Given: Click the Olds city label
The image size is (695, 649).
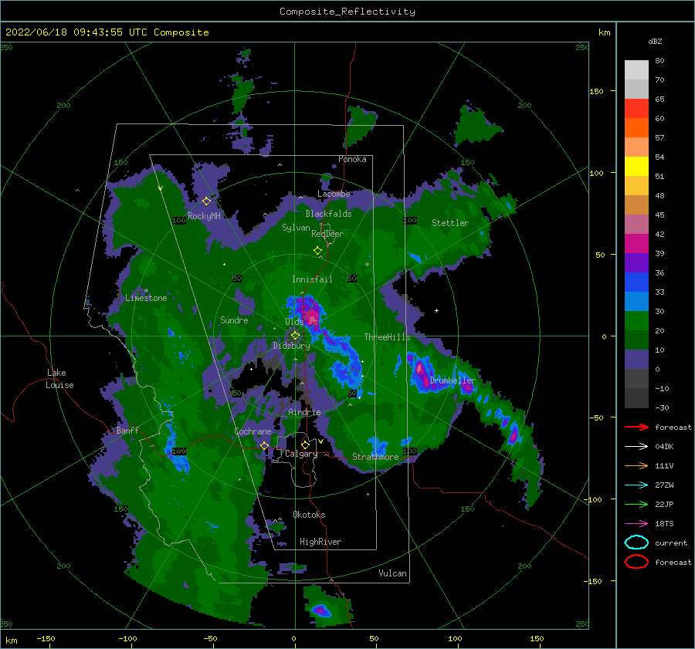Looking at the screenshot, I should [294, 322].
